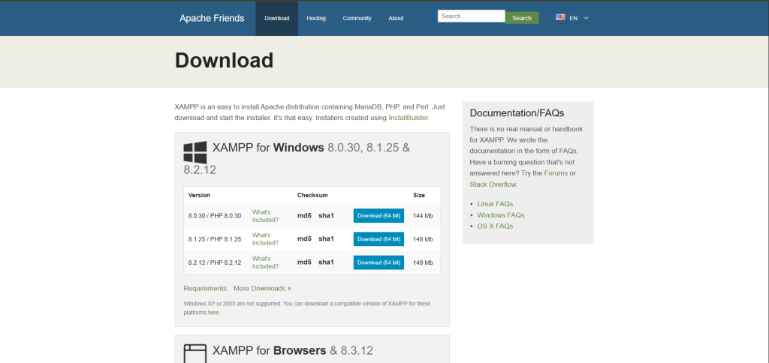Viewport: 769px width, 363px height.
Task: Focus the Search input field
Action: coord(472,16)
